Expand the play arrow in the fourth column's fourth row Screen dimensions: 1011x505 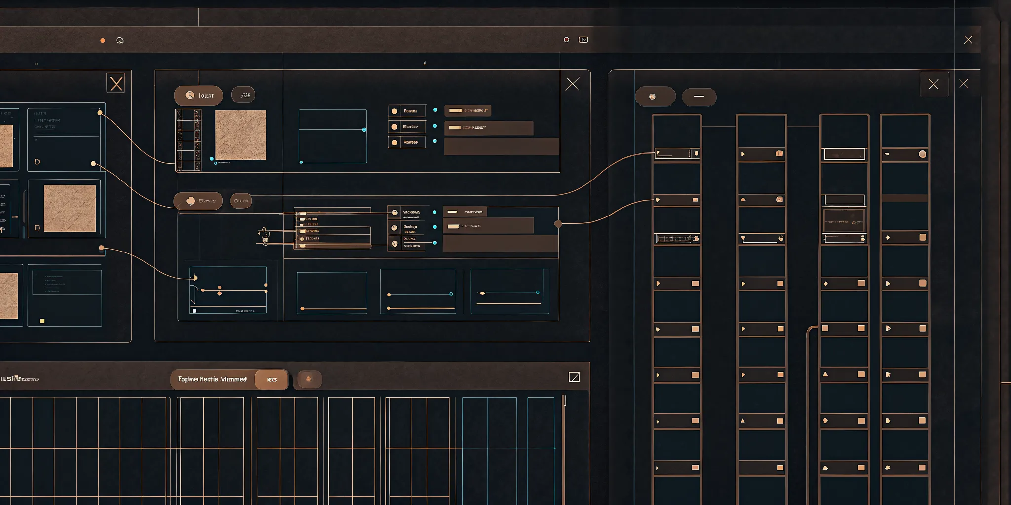pos(888,284)
